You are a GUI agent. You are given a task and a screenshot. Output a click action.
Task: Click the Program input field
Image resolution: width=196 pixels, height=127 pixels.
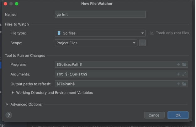[114, 64]
